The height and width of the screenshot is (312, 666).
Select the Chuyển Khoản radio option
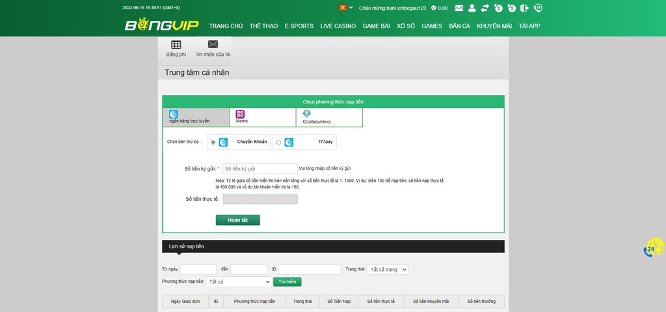(x=213, y=142)
